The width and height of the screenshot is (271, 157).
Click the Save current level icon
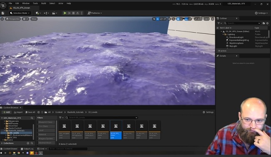(3, 13)
